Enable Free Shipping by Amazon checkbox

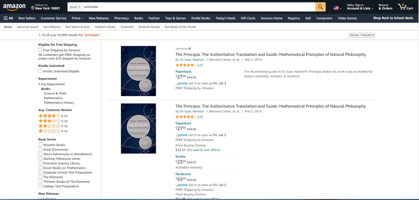(x=41, y=50)
